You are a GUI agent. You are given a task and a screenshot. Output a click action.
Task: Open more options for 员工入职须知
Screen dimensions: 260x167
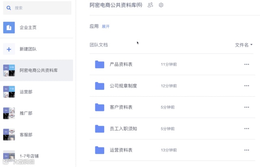[x=246, y=129]
